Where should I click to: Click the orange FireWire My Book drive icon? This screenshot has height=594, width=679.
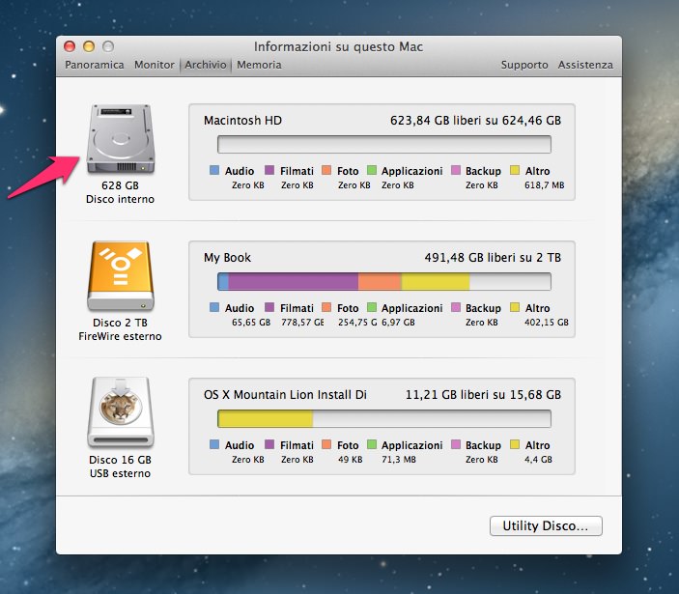click(121, 276)
